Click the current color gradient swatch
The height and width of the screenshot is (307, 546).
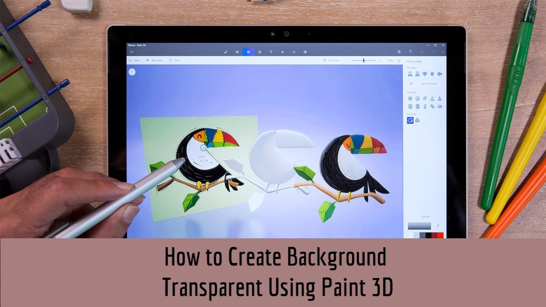[419, 226]
